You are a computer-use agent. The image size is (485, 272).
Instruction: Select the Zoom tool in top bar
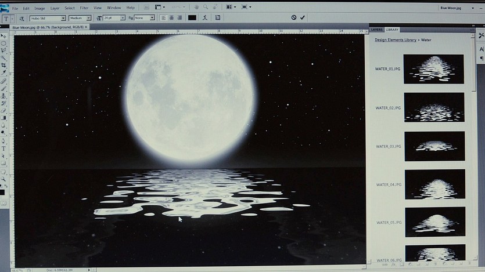(x=206, y=7)
